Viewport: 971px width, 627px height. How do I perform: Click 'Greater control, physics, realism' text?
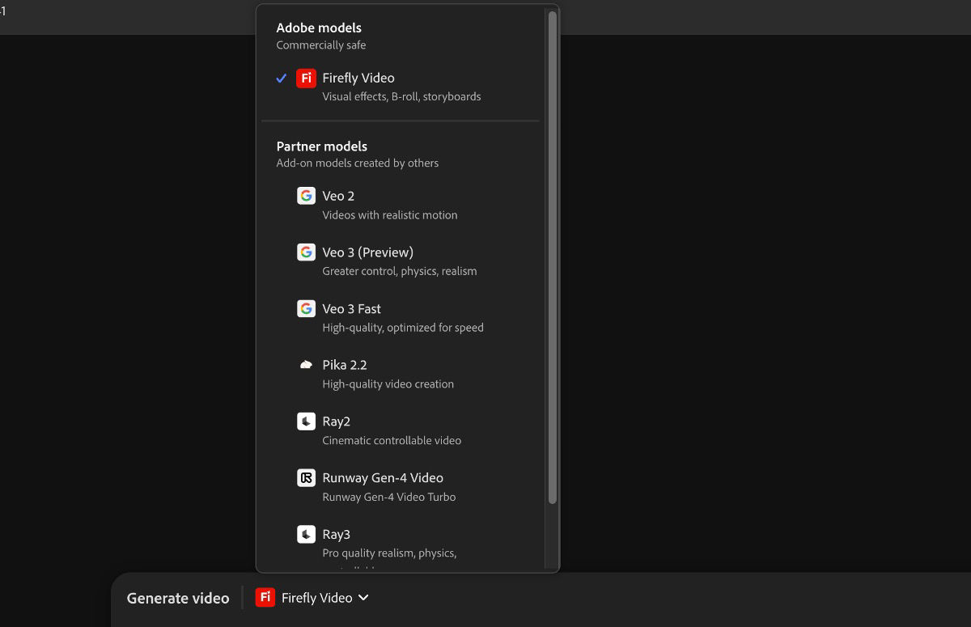(400, 271)
